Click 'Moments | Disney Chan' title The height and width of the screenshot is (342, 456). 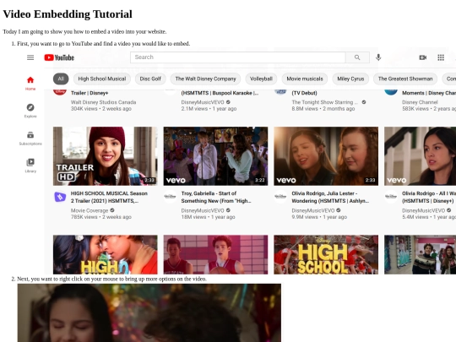[429, 93]
